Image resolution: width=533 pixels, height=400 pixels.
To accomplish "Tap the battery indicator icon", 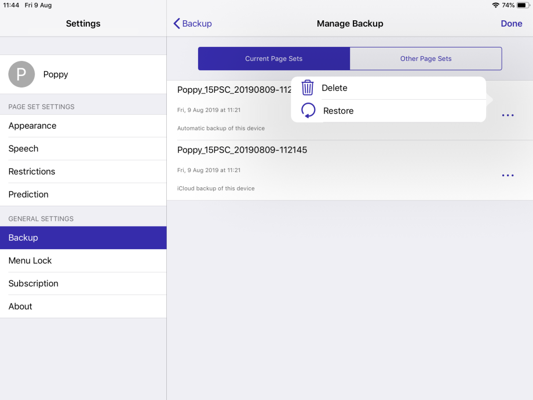I will [523, 5].
